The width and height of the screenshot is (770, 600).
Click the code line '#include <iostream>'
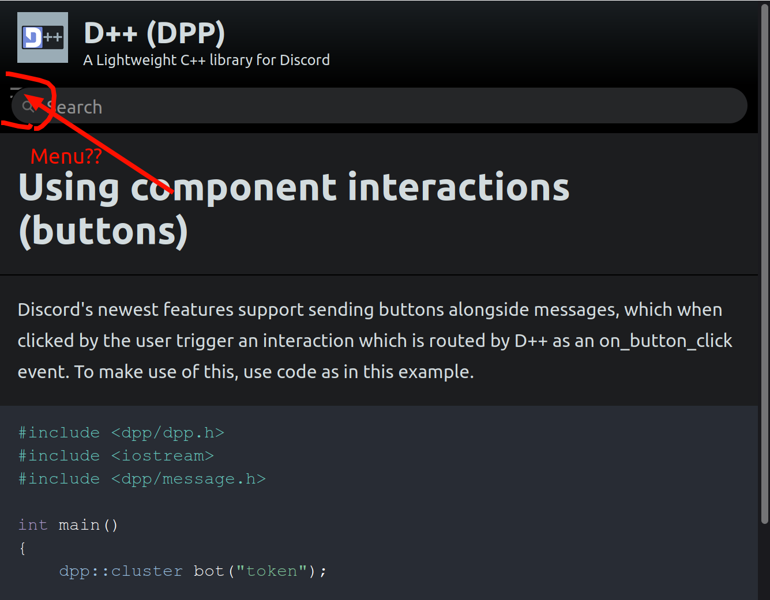coord(116,455)
